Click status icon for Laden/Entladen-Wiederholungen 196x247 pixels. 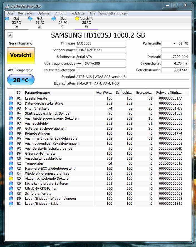(x=11, y=198)
